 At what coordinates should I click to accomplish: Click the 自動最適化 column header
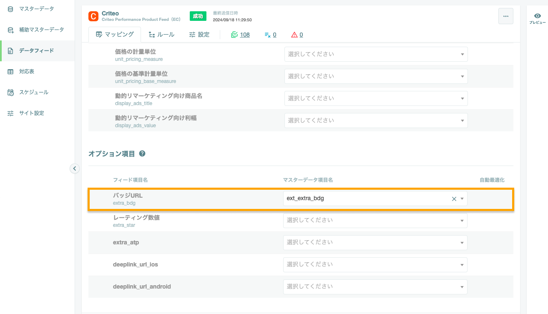[492, 180]
